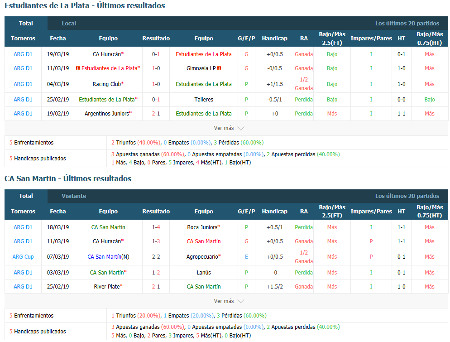
Task: Open Racing Club team link
Action: click(107, 84)
